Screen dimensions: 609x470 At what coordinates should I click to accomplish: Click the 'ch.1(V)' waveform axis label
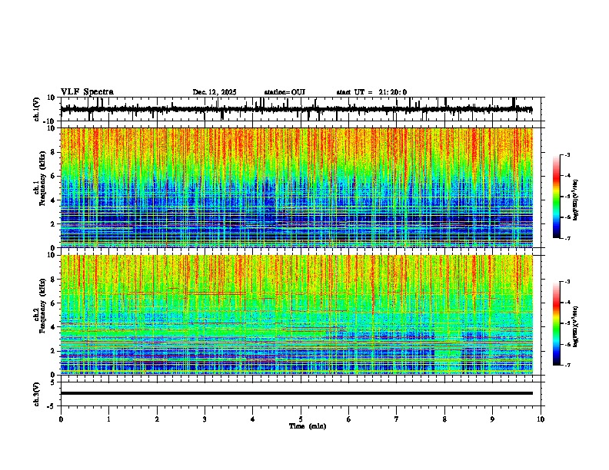point(37,109)
